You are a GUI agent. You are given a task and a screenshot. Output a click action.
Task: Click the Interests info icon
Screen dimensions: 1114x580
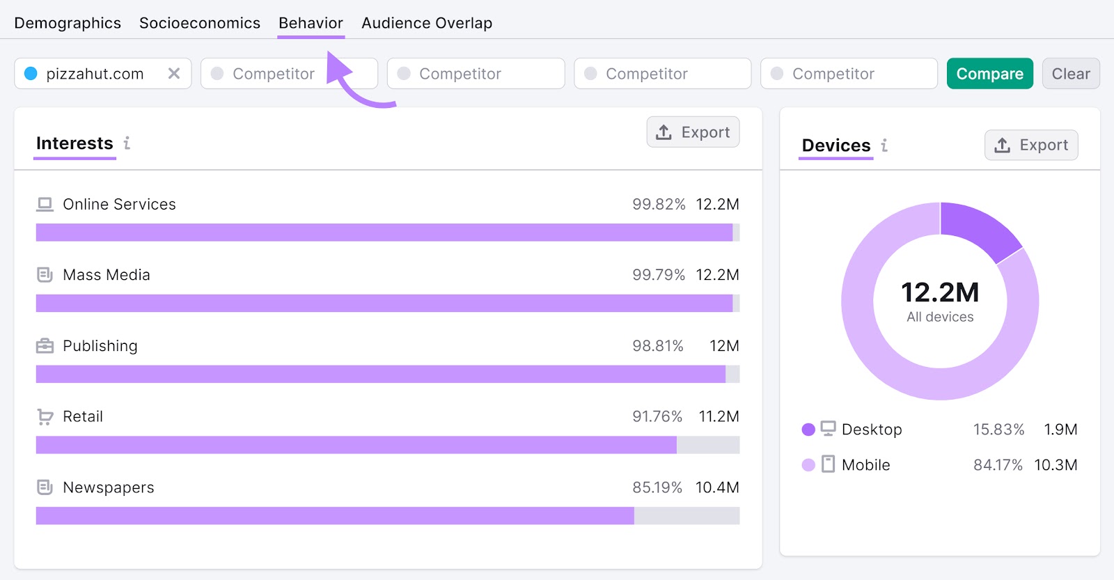[127, 143]
